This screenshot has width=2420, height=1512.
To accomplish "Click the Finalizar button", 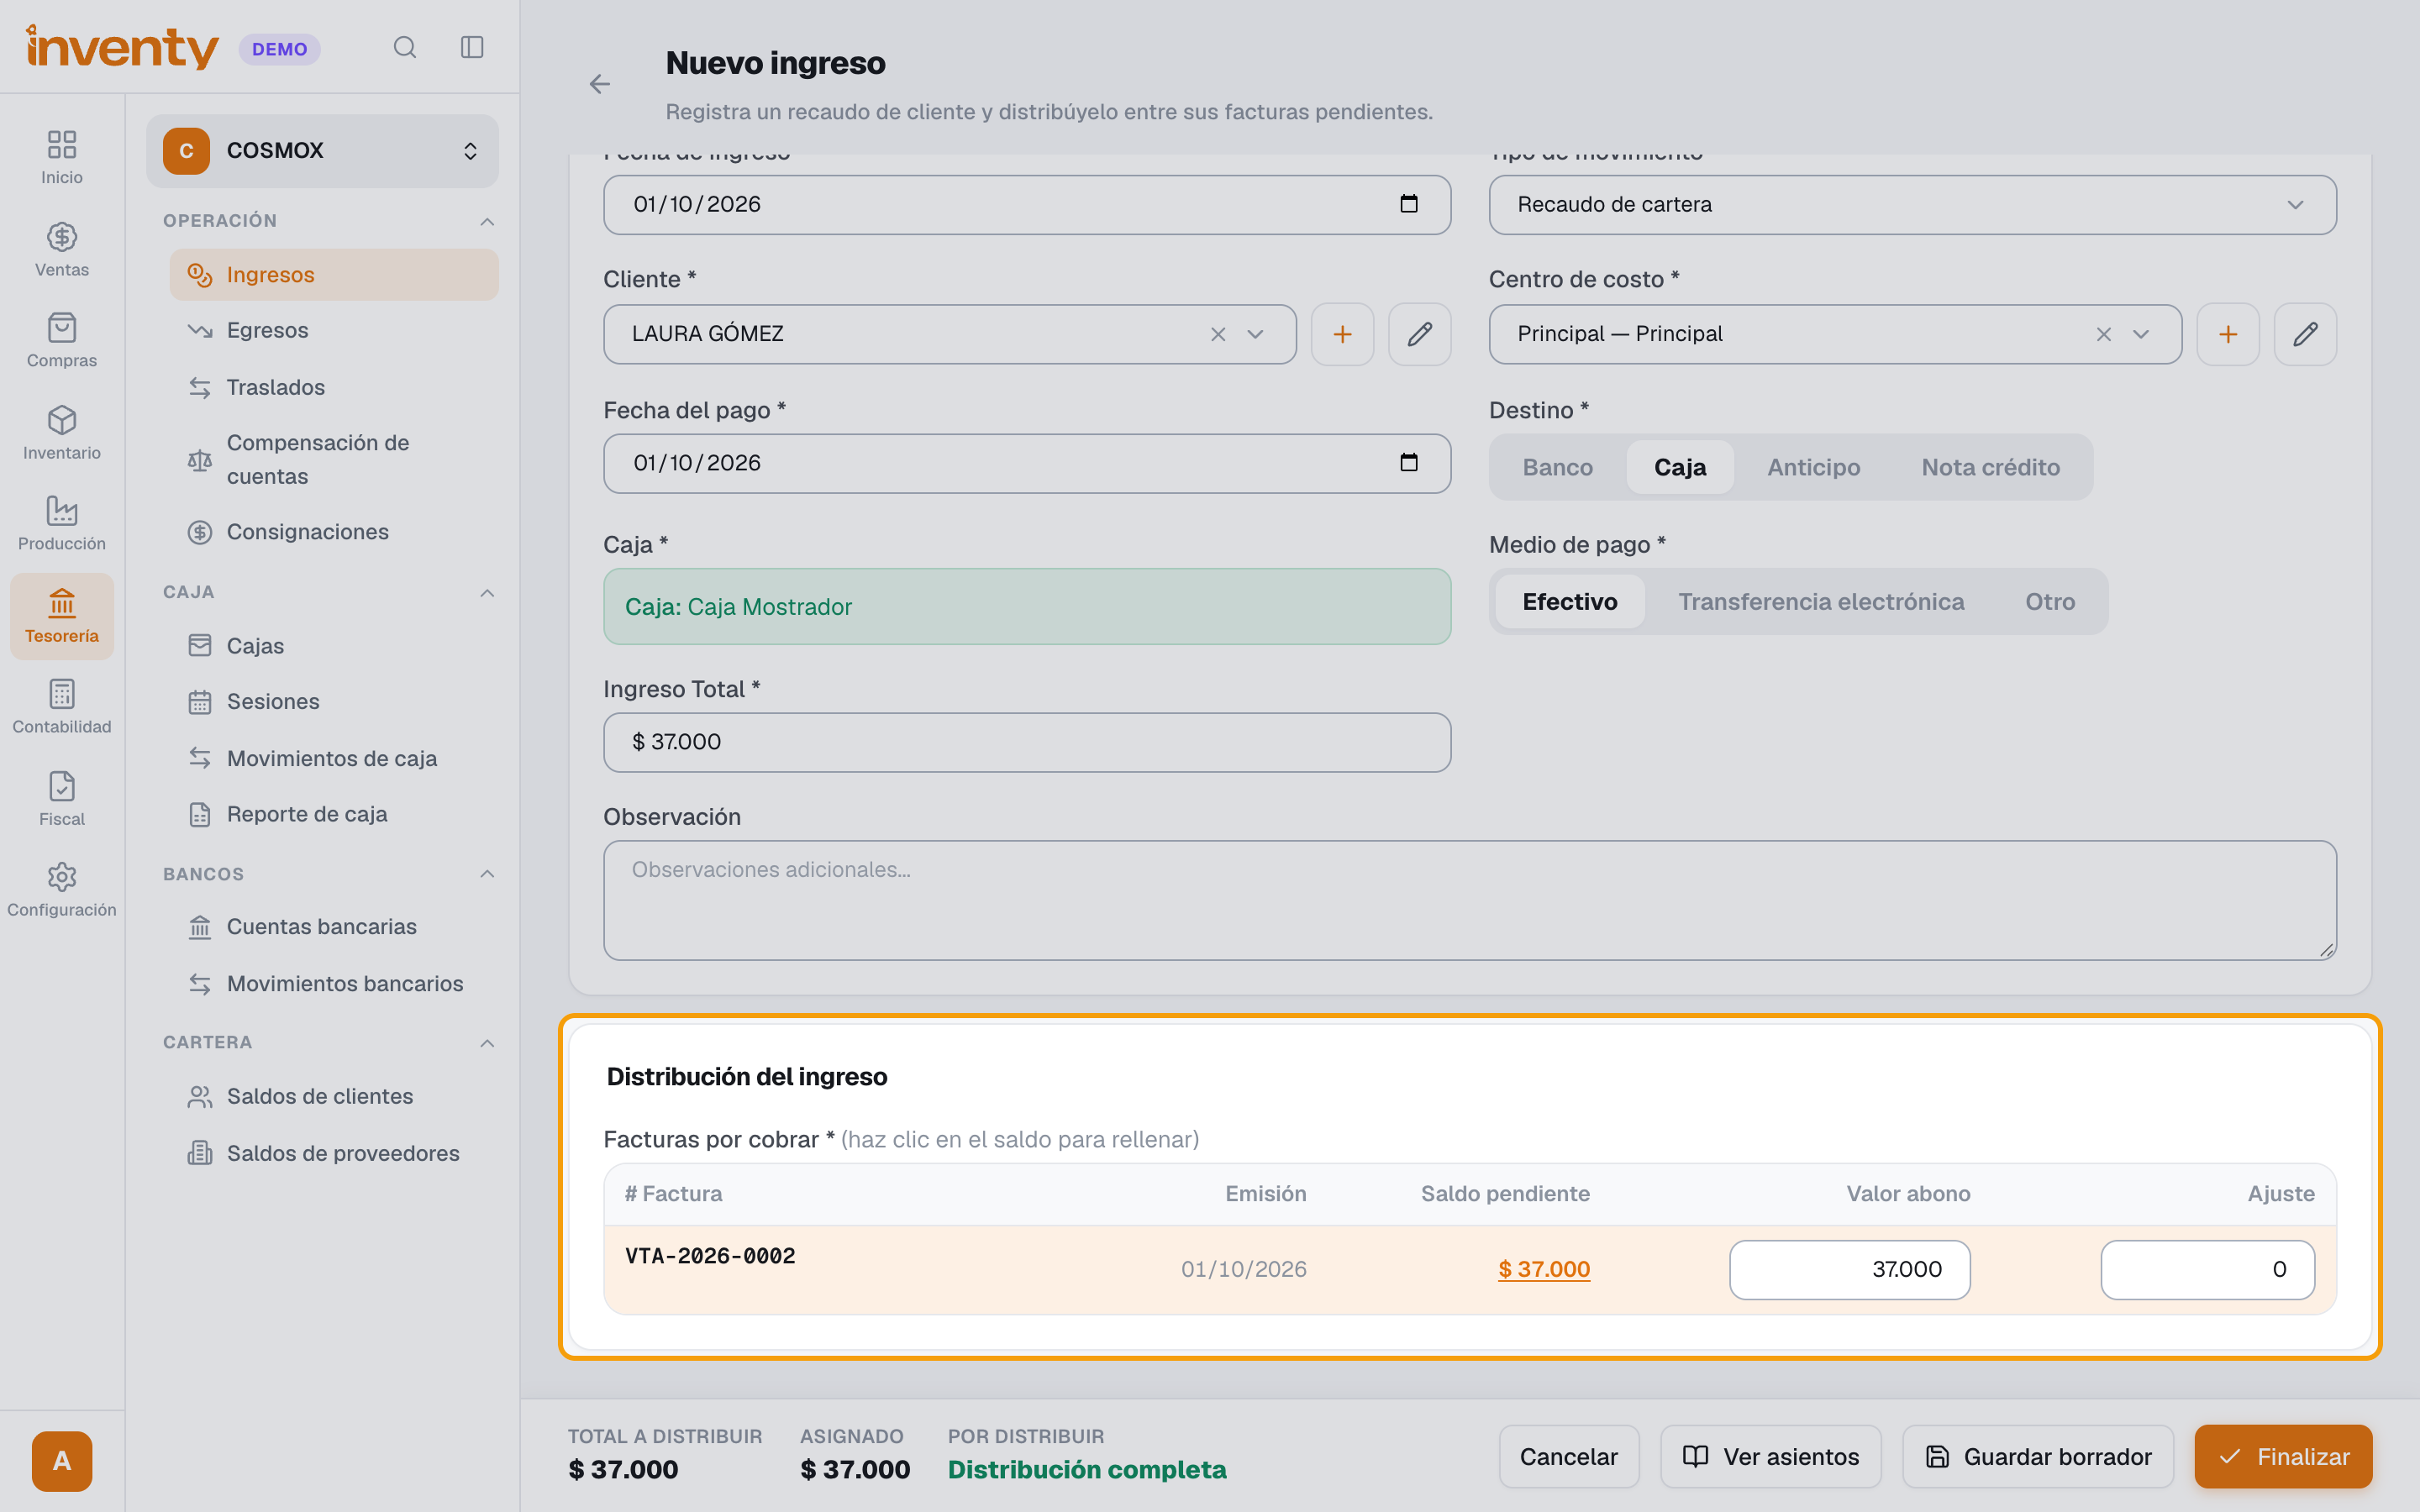I will (x=2283, y=1456).
